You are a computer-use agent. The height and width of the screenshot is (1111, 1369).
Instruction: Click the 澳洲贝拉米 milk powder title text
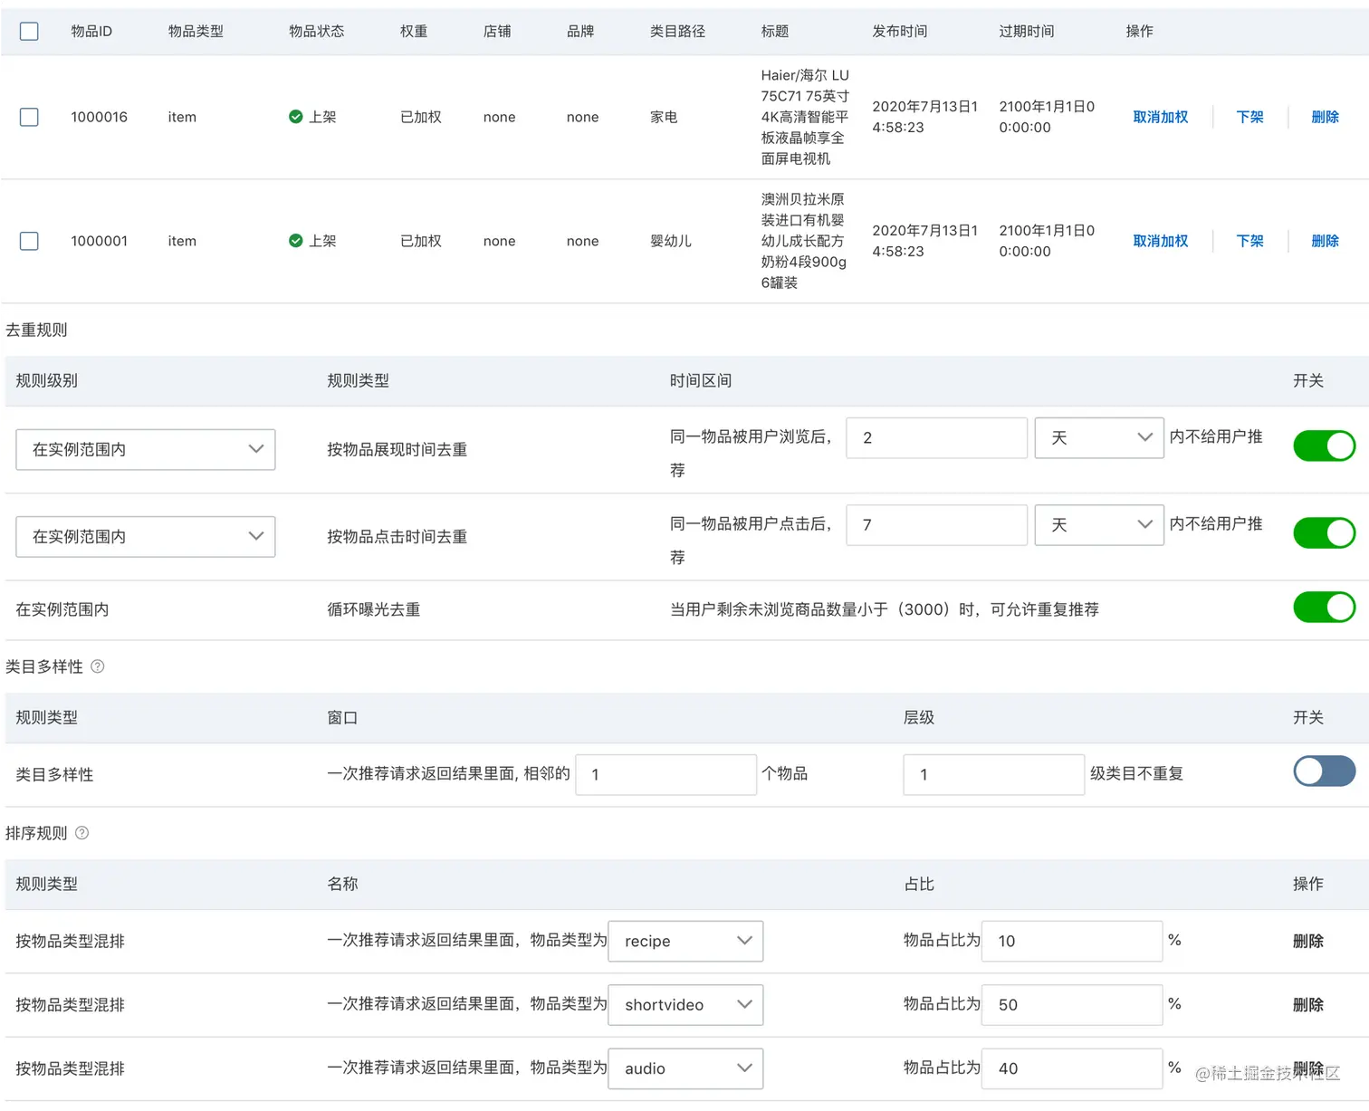click(x=803, y=241)
